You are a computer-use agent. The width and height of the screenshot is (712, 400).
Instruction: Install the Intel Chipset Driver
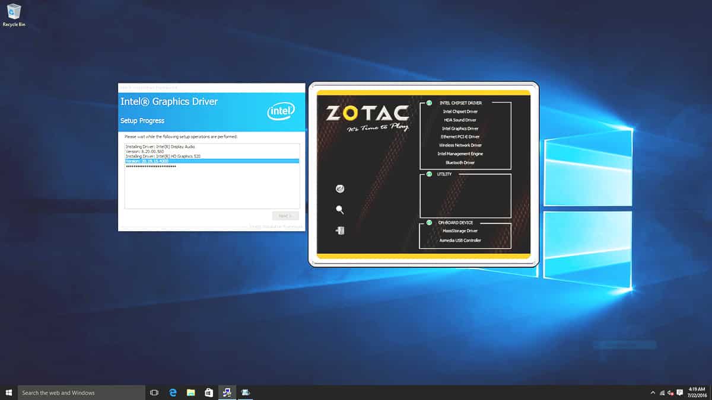[460, 111]
